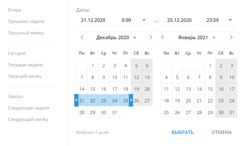The width and height of the screenshot is (245, 146).
Task: Select January 15 in the calendar
Action: [210, 89]
